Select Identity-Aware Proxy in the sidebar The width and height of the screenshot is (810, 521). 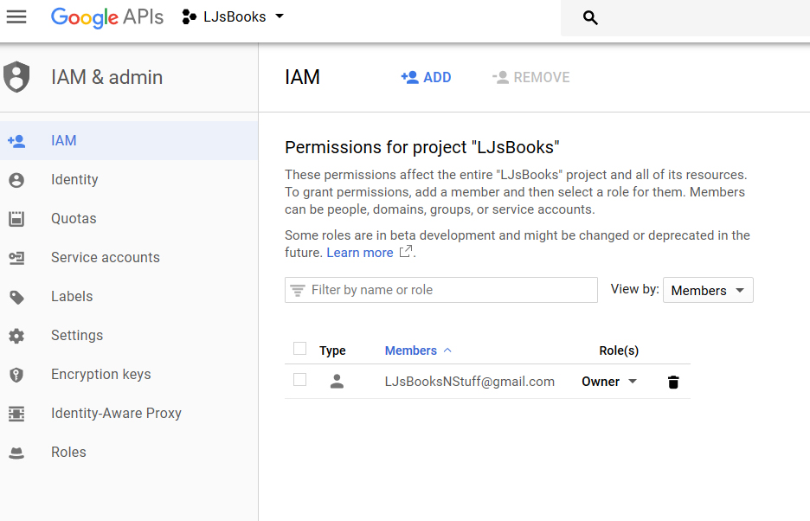tap(116, 414)
